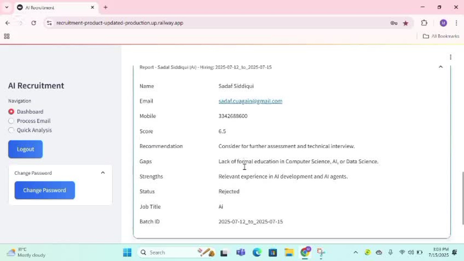
Task: Open the OneDrive cloud tray icon
Action: point(379,252)
